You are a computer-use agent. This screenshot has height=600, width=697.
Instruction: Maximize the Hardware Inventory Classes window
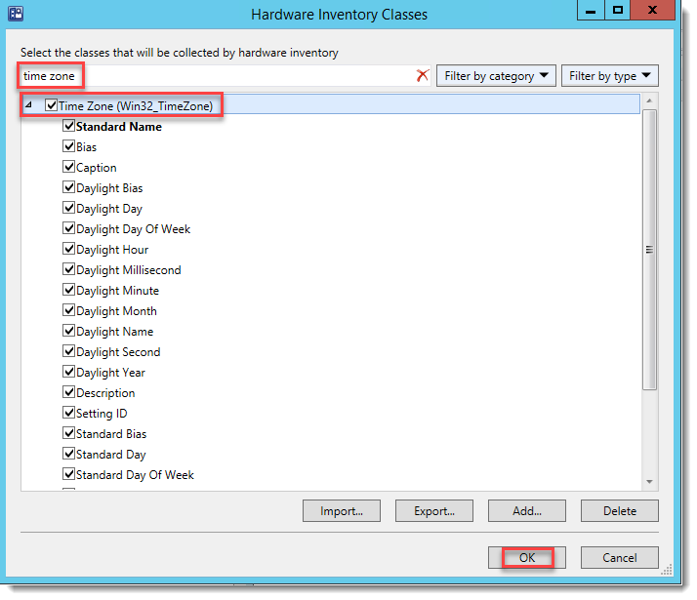617,11
